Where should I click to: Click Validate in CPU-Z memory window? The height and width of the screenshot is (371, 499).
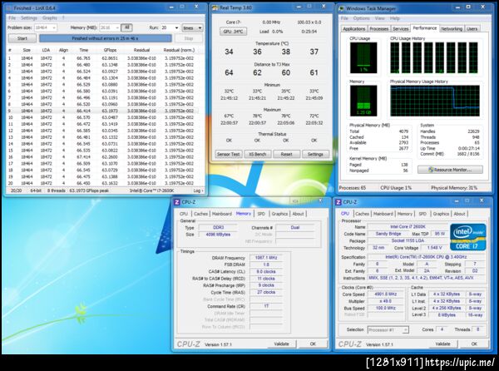(x=281, y=344)
